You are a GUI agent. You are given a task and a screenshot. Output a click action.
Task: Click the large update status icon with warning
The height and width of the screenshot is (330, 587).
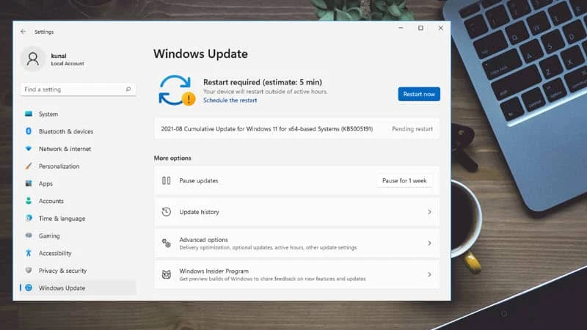pyautogui.click(x=177, y=90)
